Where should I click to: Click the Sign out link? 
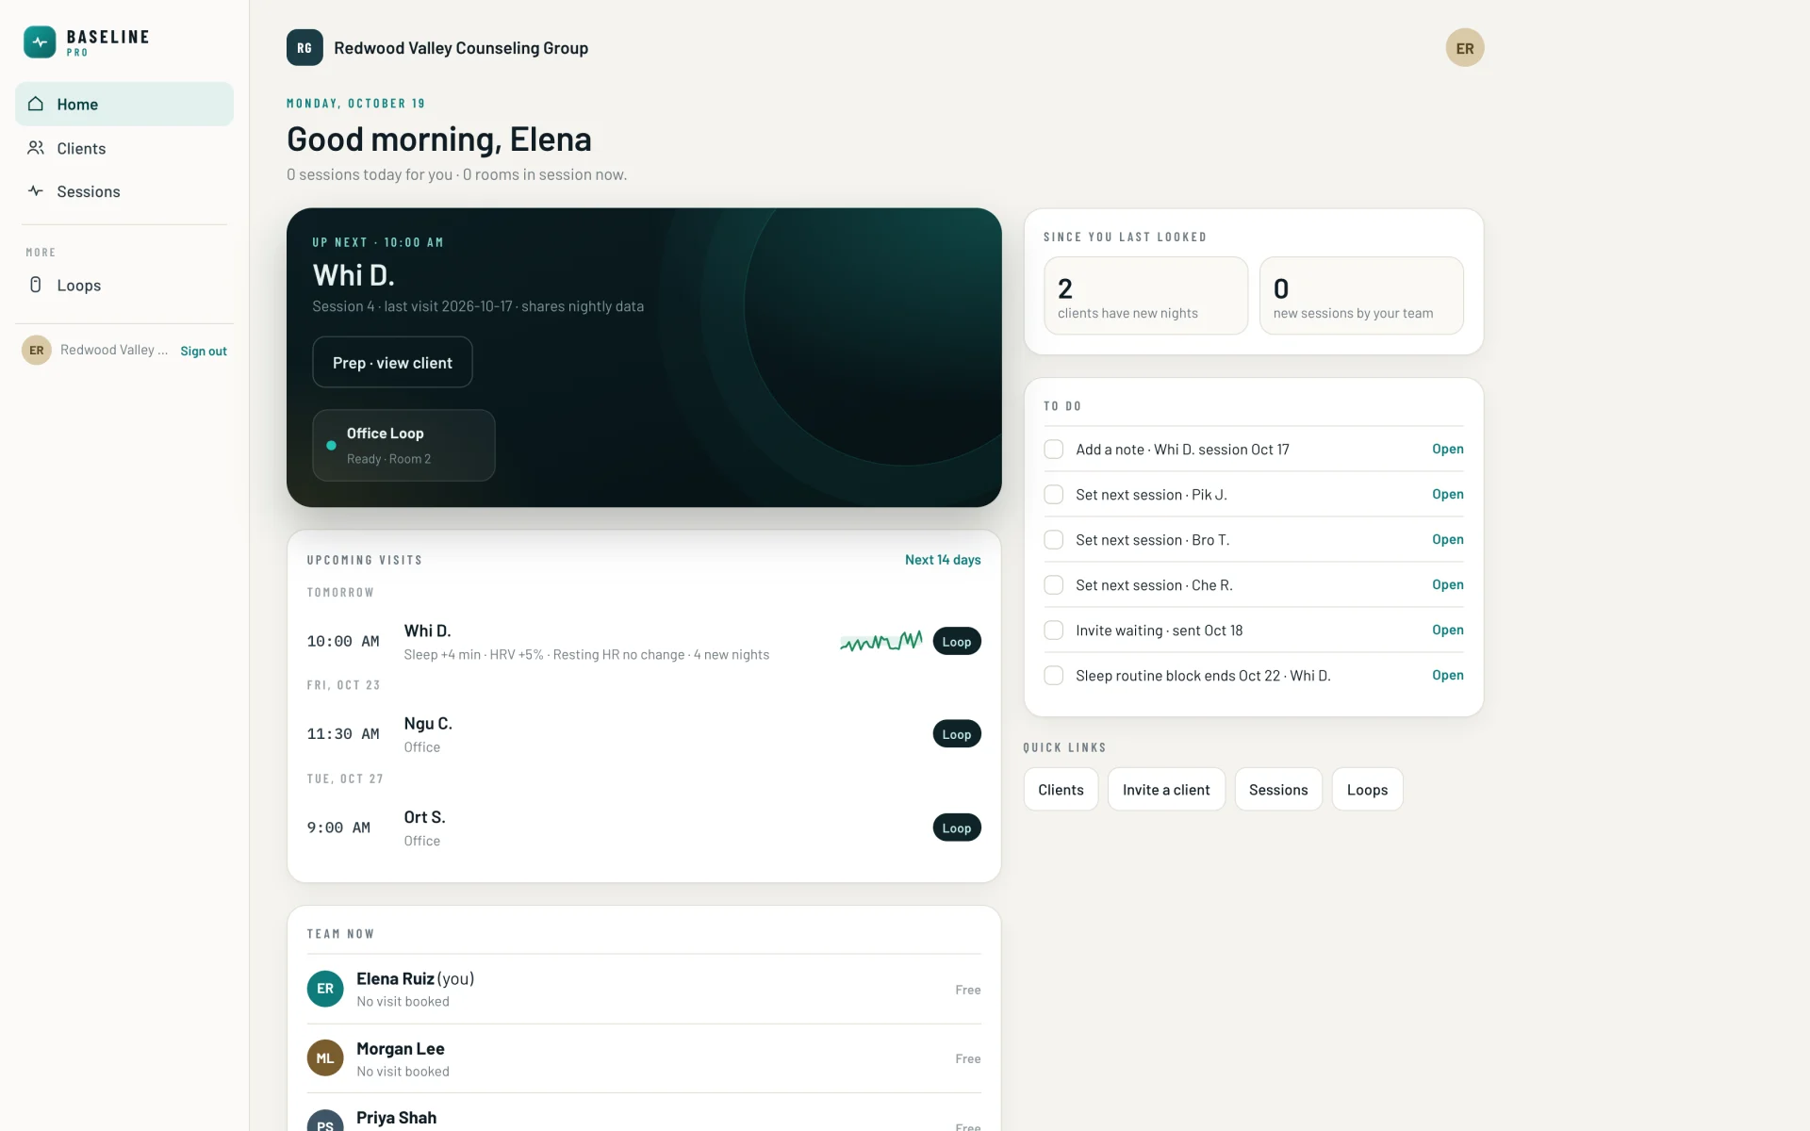point(204,352)
